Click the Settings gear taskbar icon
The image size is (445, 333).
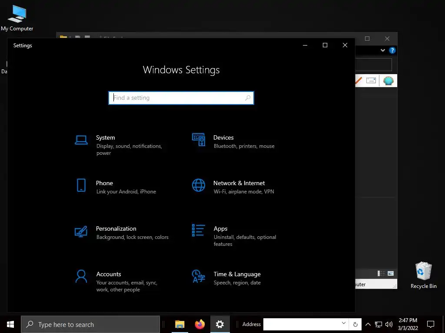pyautogui.click(x=219, y=324)
